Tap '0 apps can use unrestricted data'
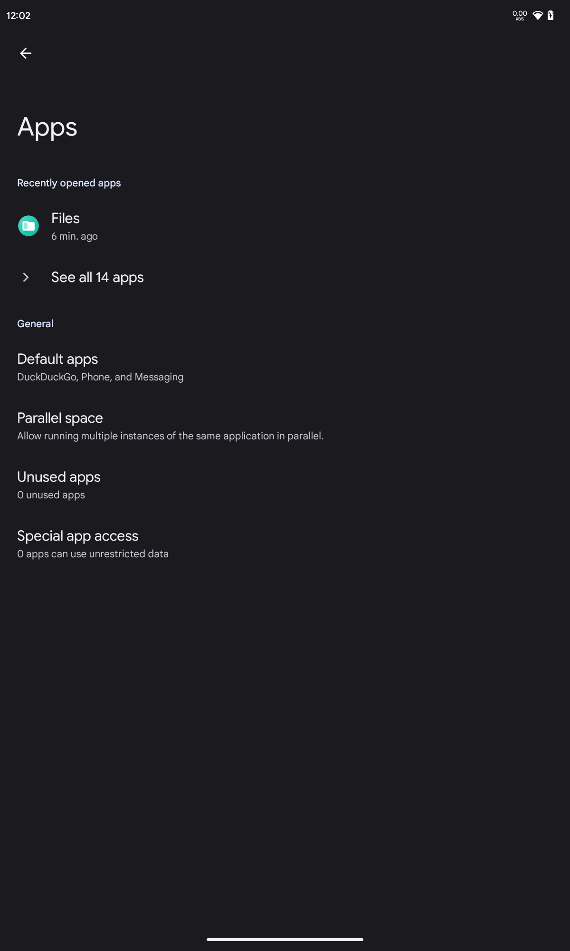 (x=93, y=554)
